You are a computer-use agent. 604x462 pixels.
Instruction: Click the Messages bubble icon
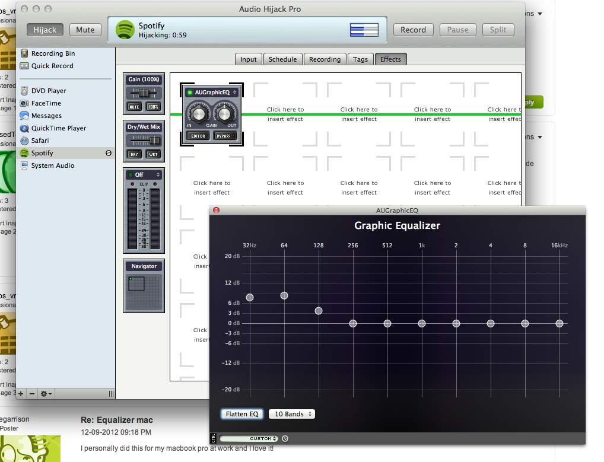coord(24,116)
